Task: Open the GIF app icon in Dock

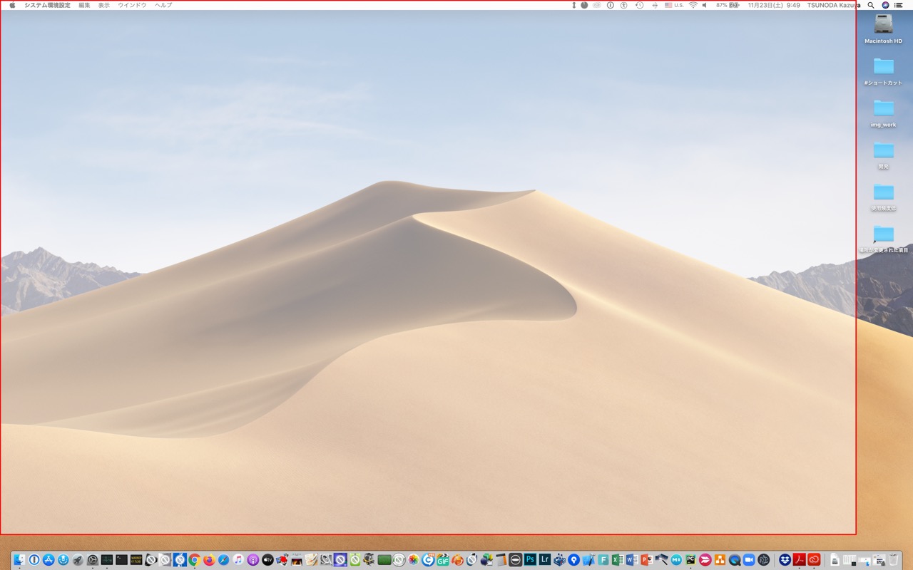Action: pos(443,560)
